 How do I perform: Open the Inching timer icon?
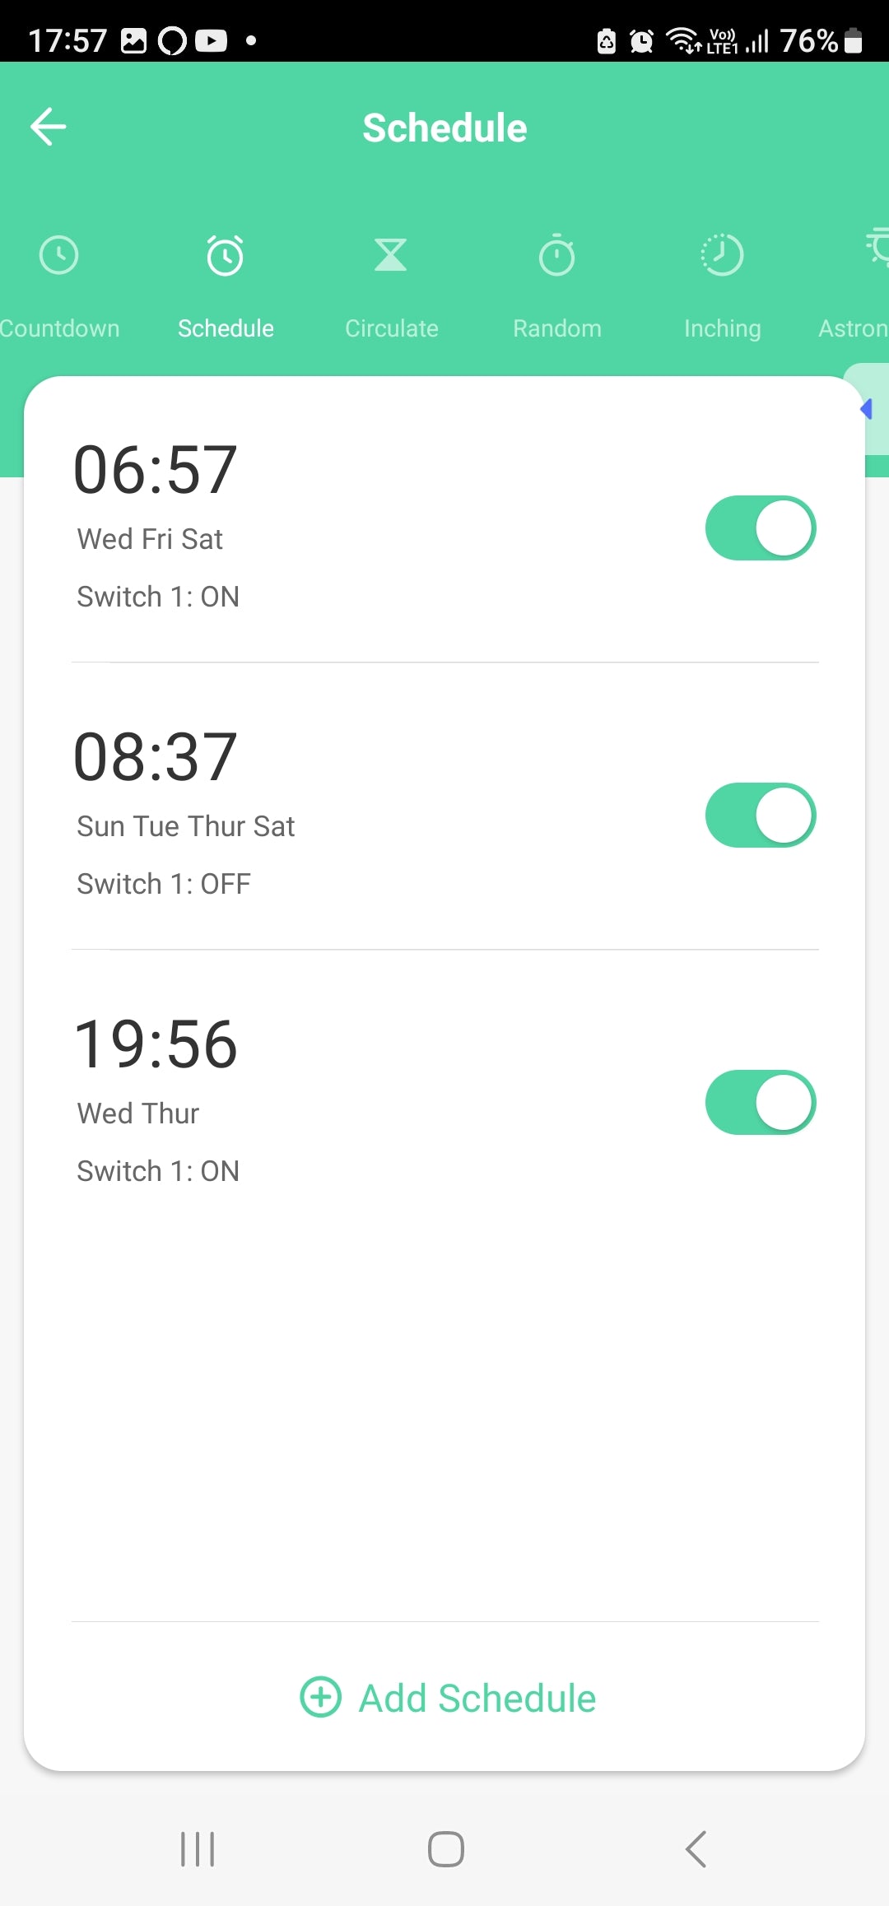(722, 255)
